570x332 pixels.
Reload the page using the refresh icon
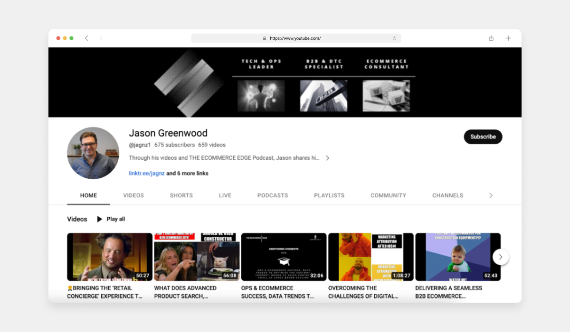(x=394, y=38)
